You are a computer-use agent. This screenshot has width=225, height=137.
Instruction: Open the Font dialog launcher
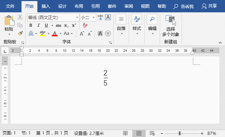110,43
